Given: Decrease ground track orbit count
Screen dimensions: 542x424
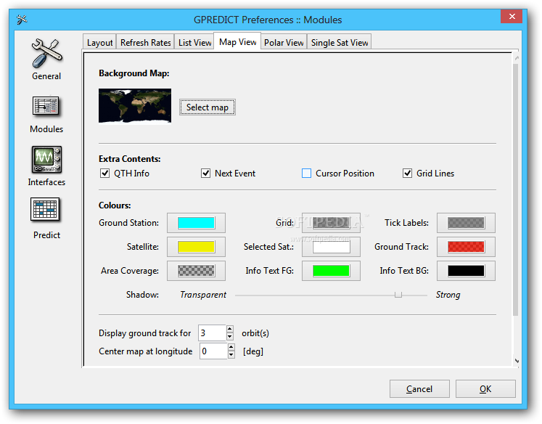Looking at the screenshot, I should 230,336.
